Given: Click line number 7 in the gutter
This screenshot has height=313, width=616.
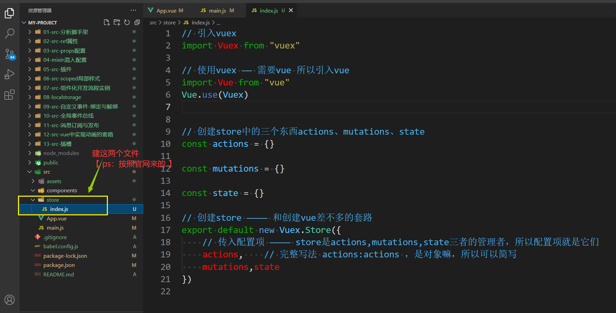Looking at the screenshot, I should coord(168,107).
